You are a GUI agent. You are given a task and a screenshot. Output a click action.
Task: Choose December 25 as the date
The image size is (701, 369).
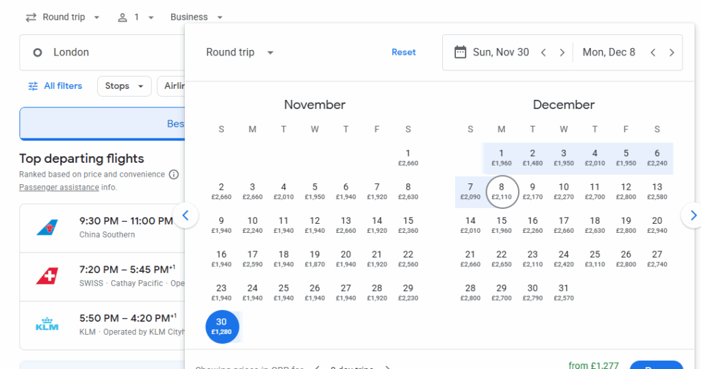click(595, 259)
